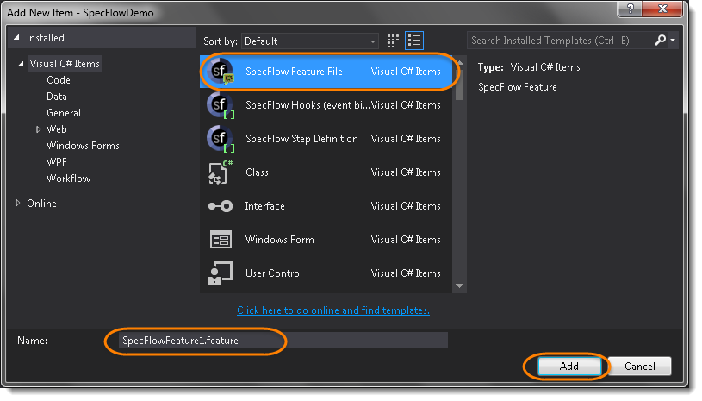Click the Cancel button
The height and width of the screenshot is (401, 702).
pos(639,366)
